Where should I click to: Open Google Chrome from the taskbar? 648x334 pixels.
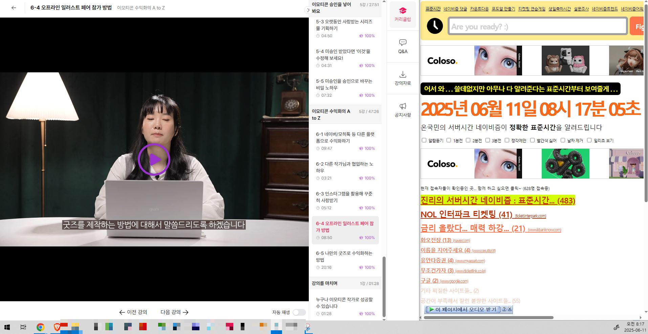coord(41,327)
